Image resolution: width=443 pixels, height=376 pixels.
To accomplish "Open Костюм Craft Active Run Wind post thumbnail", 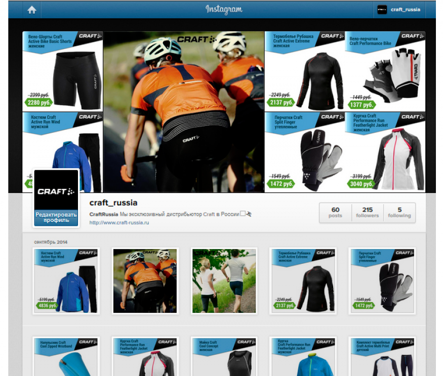I will coord(66,281).
